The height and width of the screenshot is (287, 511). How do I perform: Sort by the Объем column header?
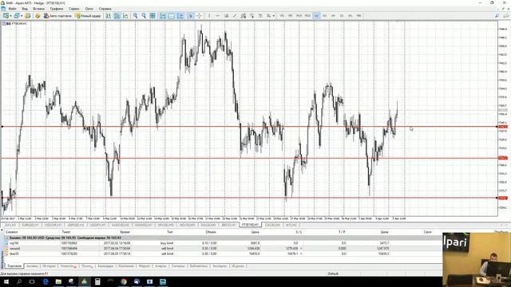211,232
